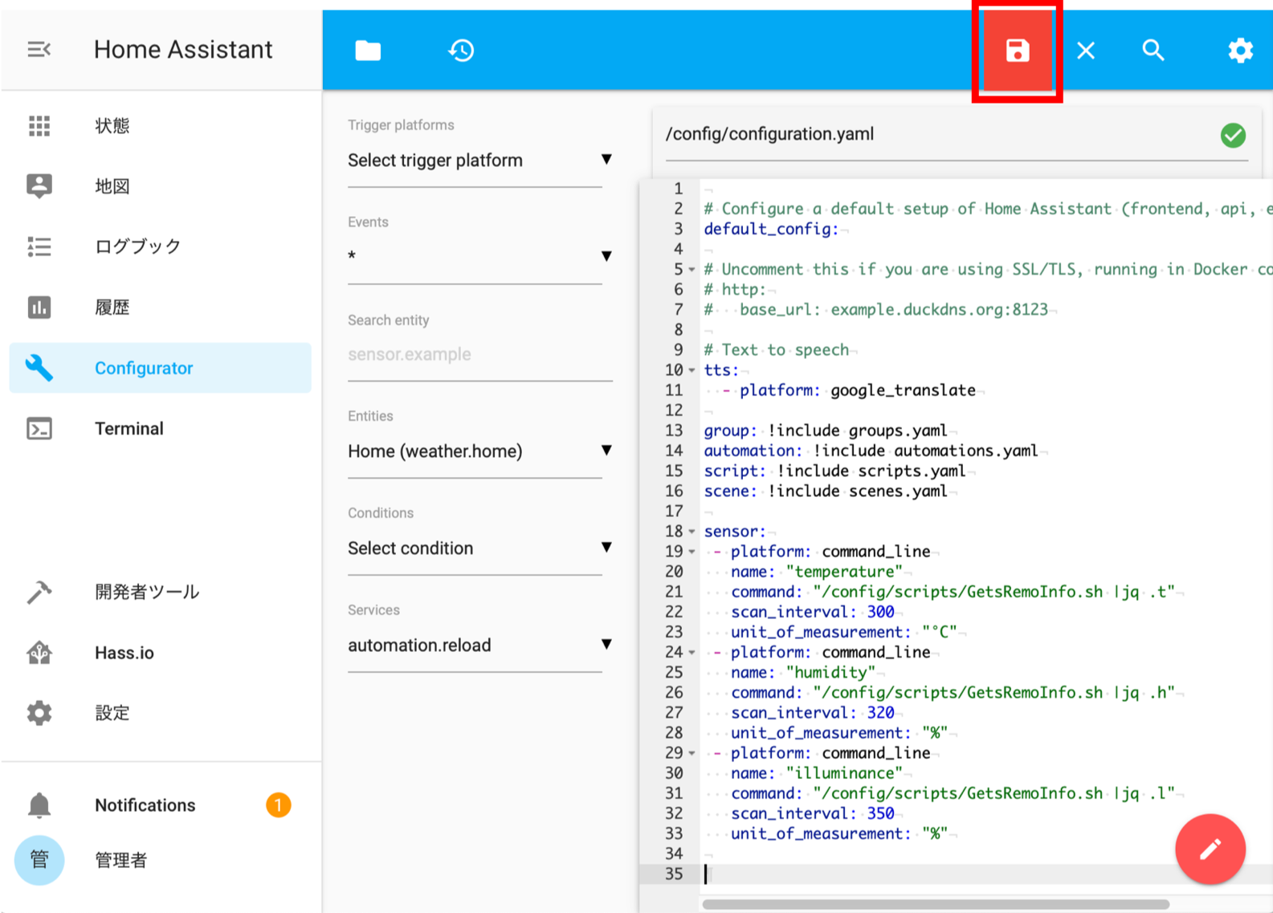Click the grid icon beside 状態
Screen dimensions: 1273x913
[39, 126]
